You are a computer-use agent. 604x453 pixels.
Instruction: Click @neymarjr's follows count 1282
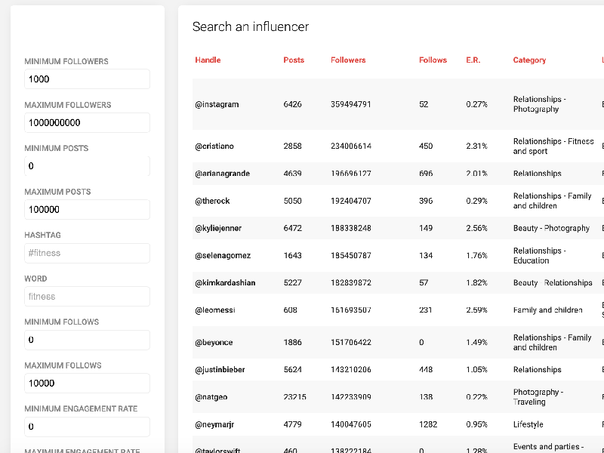click(428, 425)
